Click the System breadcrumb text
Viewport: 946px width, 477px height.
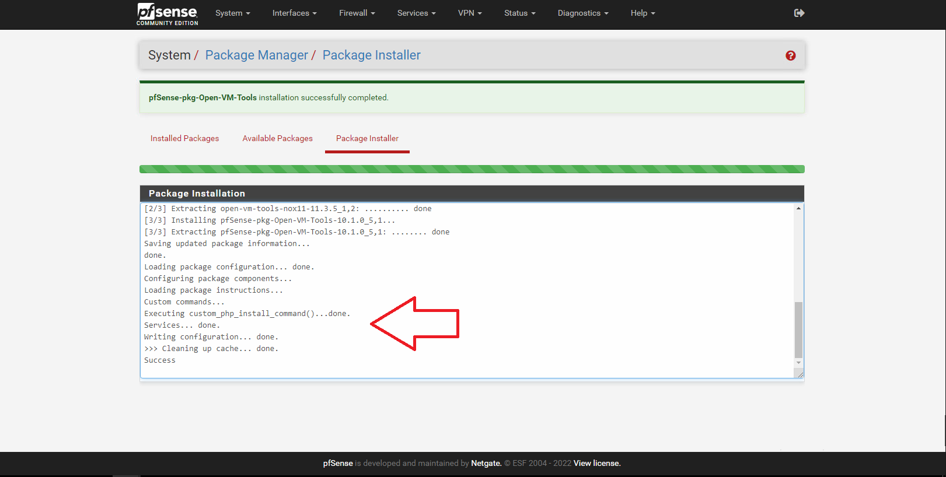click(169, 55)
